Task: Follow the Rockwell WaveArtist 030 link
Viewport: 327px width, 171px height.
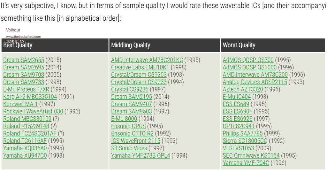Action: point(33,112)
